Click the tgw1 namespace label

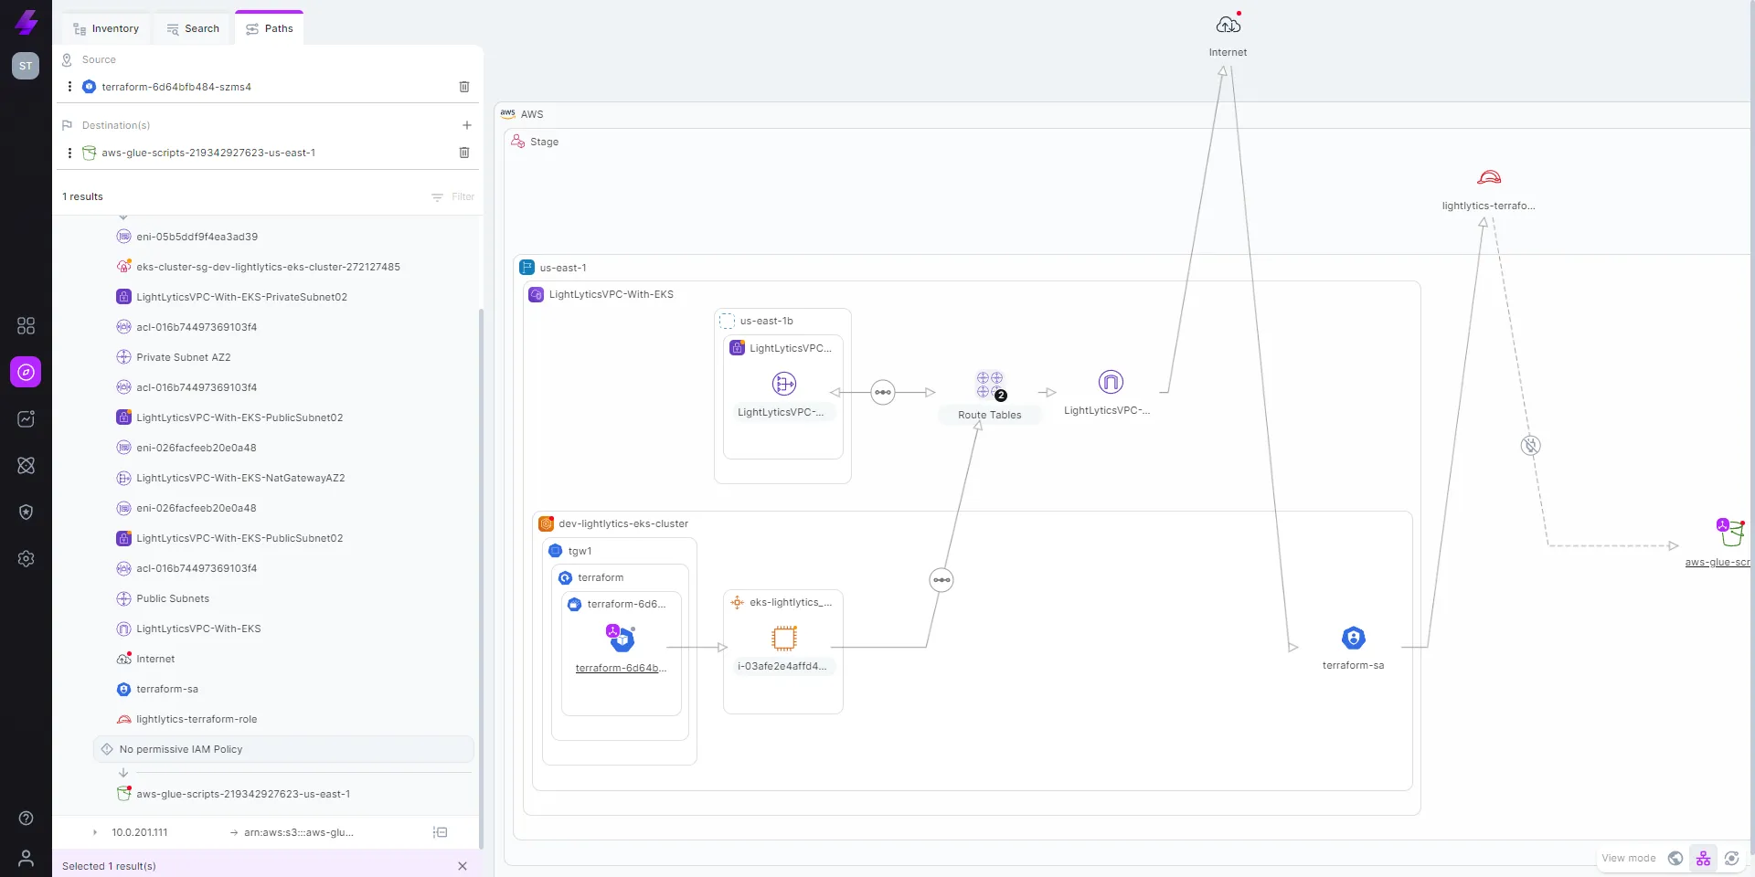[x=580, y=551]
